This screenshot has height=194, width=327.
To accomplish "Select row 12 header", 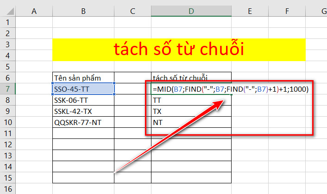I will [8, 144].
